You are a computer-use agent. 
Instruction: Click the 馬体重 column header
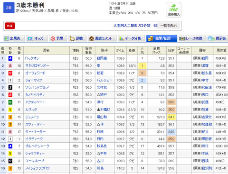221,50
